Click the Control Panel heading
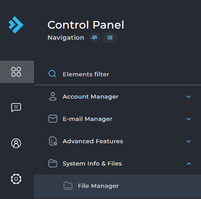 (x=86, y=25)
